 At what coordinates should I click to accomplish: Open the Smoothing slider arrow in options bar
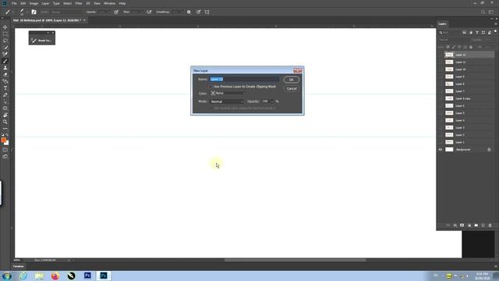[x=182, y=12]
